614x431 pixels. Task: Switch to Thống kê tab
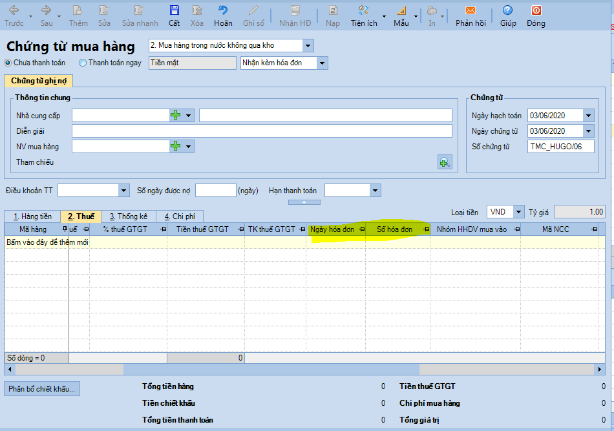point(128,216)
